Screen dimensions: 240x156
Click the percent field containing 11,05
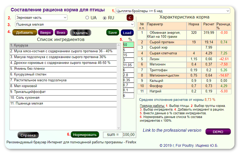tap(129, 65)
